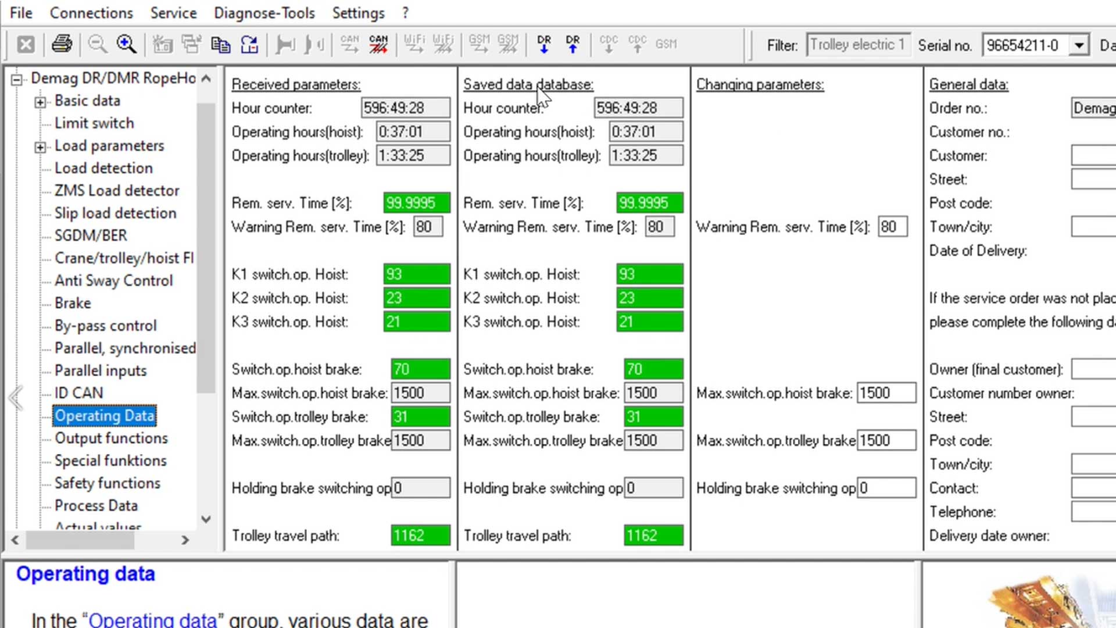Select Output functions in the tree

111,438
